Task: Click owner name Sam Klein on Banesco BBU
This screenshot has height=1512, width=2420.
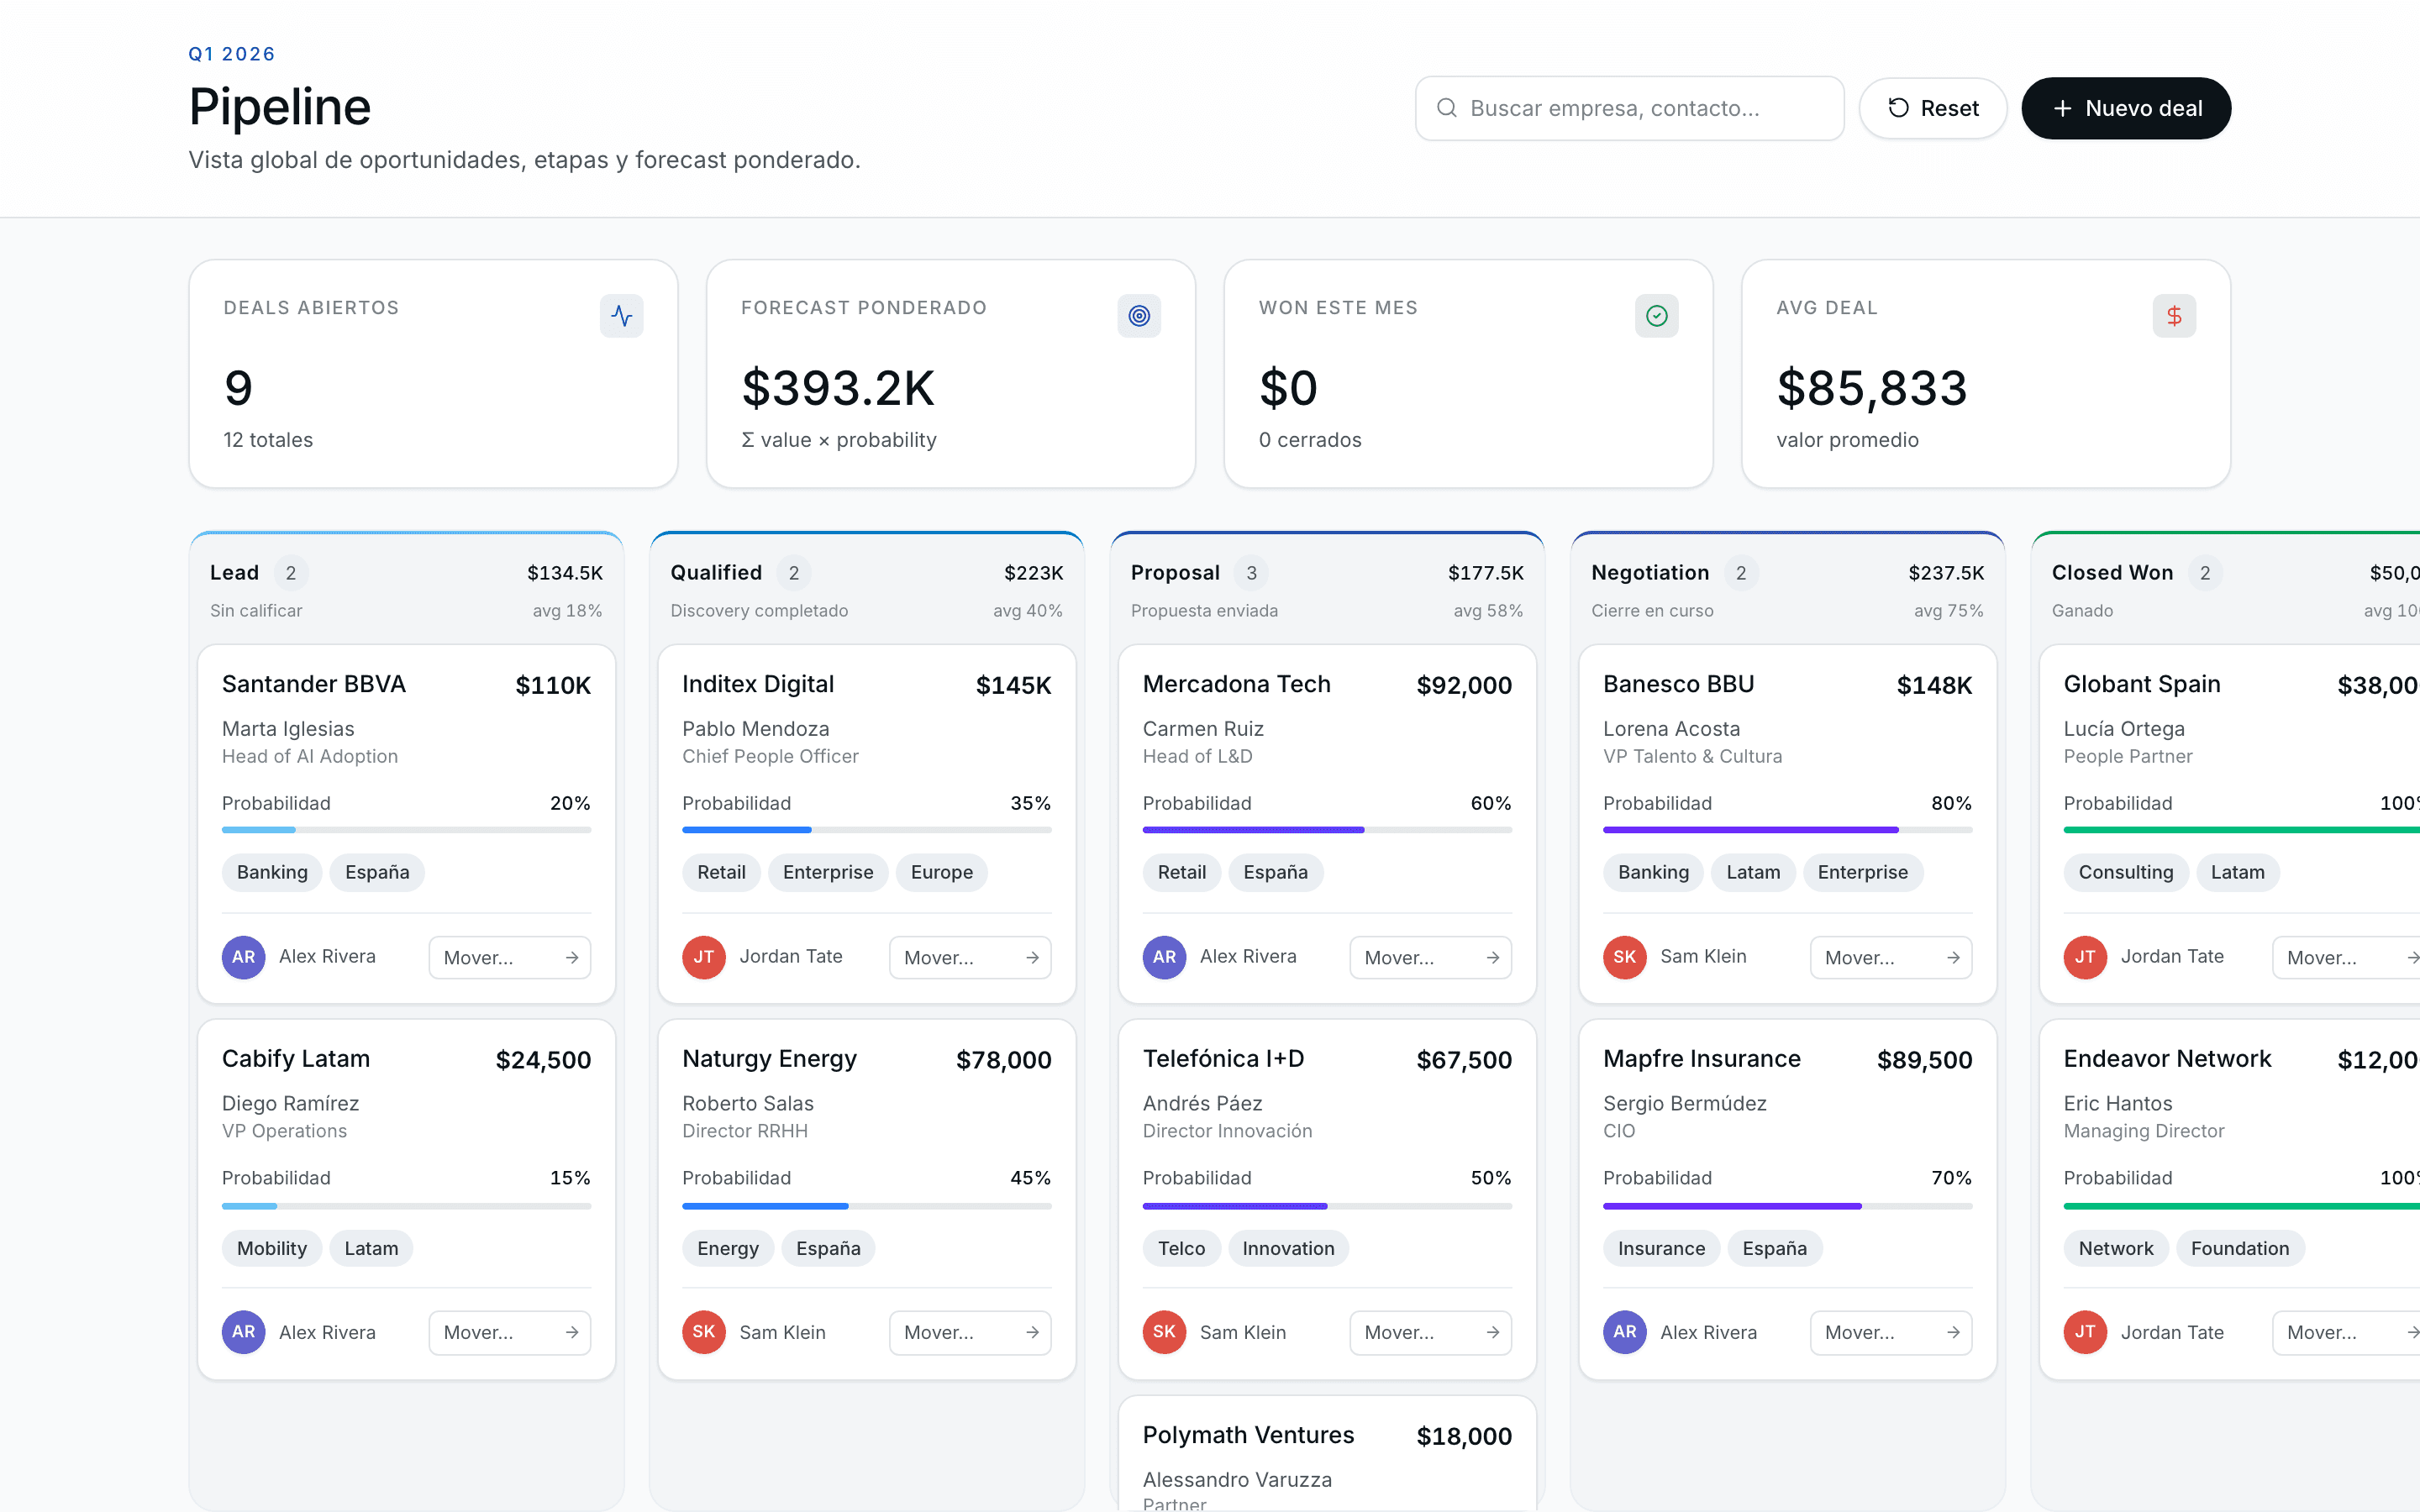Action: [x=1703, y=957]
